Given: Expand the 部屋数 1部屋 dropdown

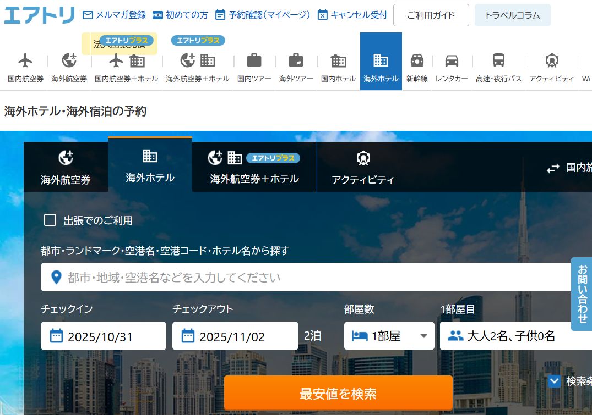Looking at the screenshot, I should tap(389, 336).
